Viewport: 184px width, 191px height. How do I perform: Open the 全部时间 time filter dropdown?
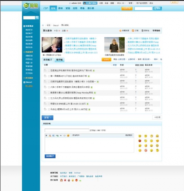[x=132, y=59]
